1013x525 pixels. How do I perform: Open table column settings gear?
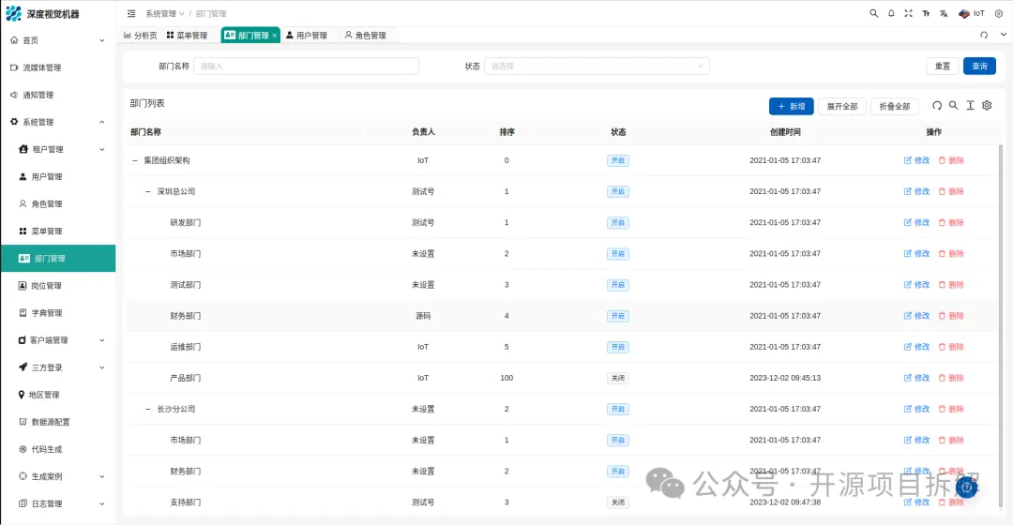[x=987, y=105]
